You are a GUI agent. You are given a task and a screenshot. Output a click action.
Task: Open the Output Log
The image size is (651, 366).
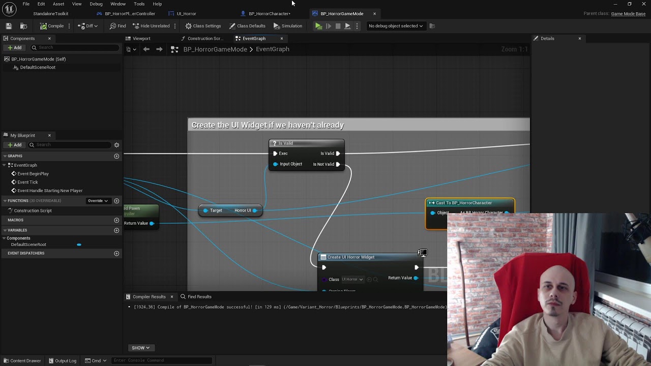pos(63,361)
